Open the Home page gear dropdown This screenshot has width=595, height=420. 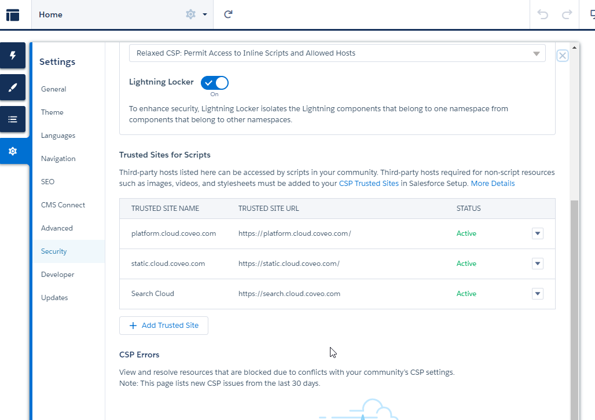196,14
